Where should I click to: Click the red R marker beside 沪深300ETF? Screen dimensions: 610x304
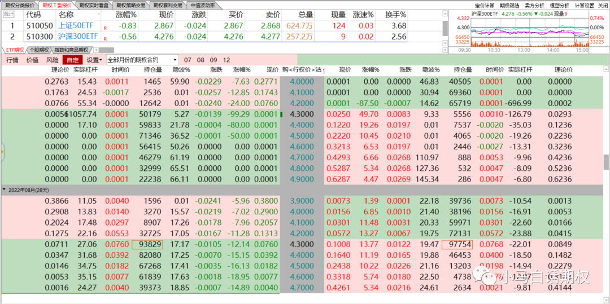pyautogui.click(x=105, y=38)
